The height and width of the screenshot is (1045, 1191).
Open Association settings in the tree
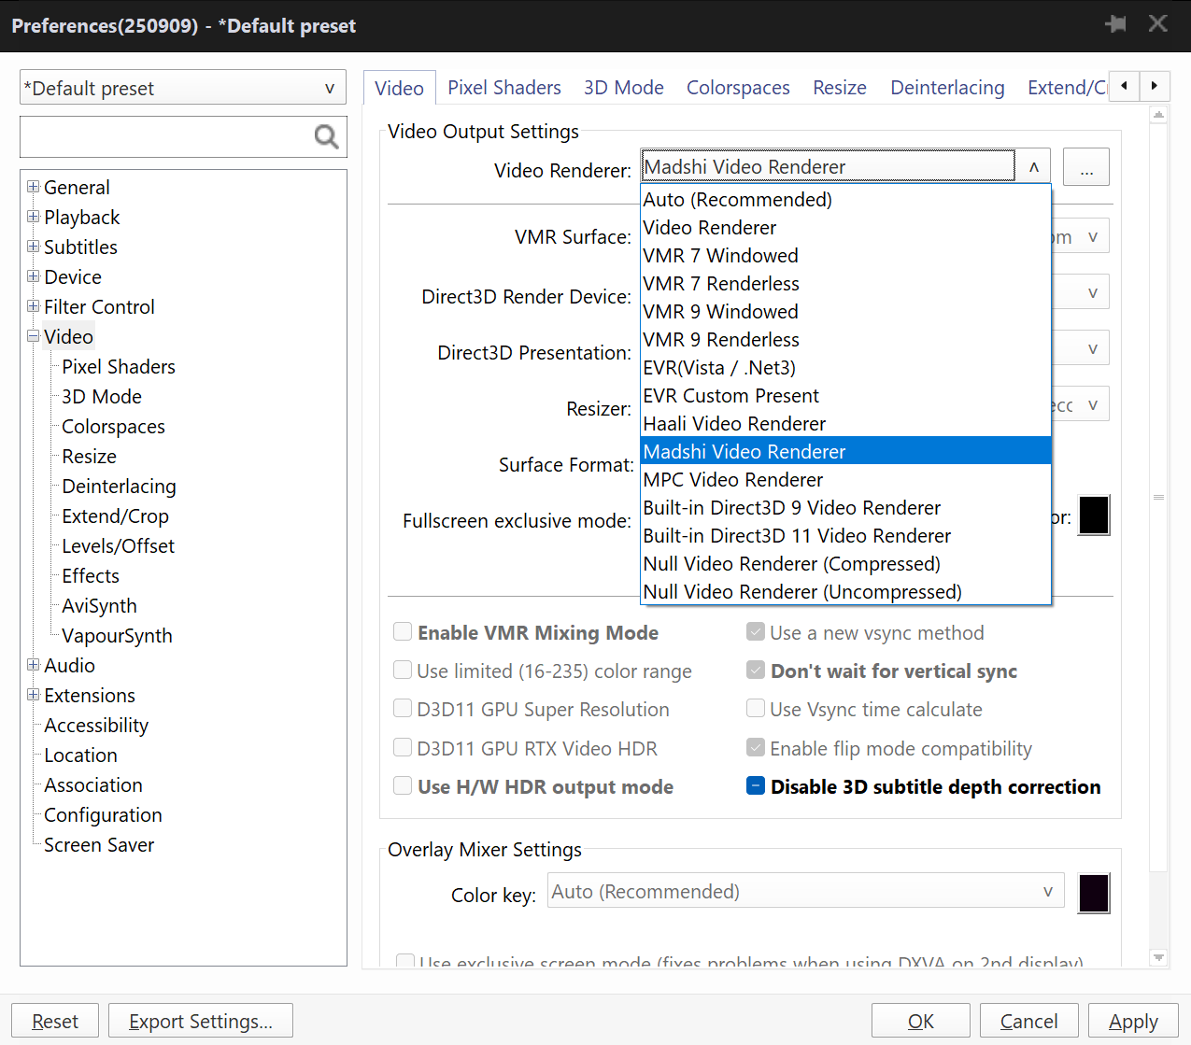click(x=93, y=784)
